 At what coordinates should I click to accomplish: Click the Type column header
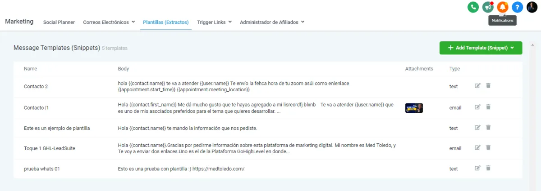[x=454, y=69]
